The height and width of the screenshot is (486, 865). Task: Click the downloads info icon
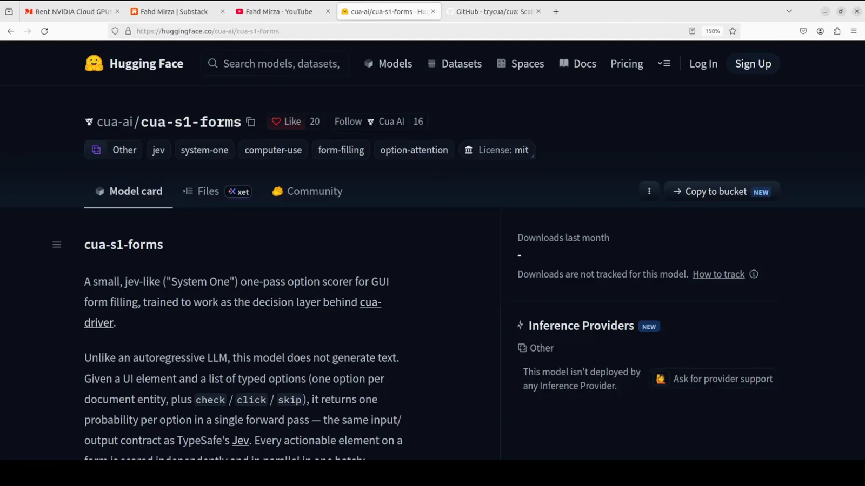coord(754,274)
